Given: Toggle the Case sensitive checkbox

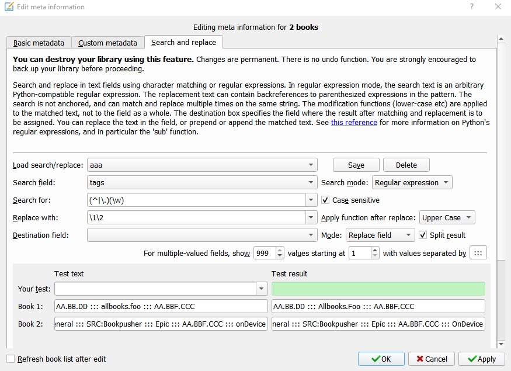Looking at the screenshot, I should coord(326,200).
